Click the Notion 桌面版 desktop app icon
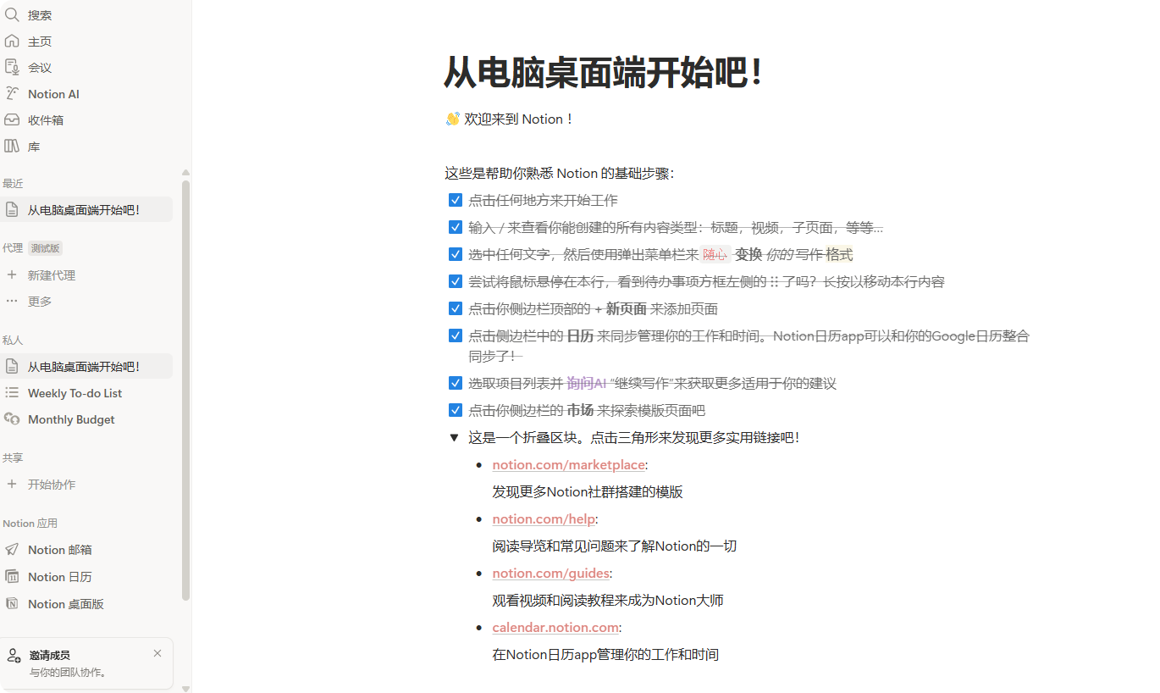 click(12, 604)
